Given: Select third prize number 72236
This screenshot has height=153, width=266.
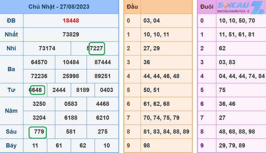Looking at the screenshot, I should (x=39, y=76).
